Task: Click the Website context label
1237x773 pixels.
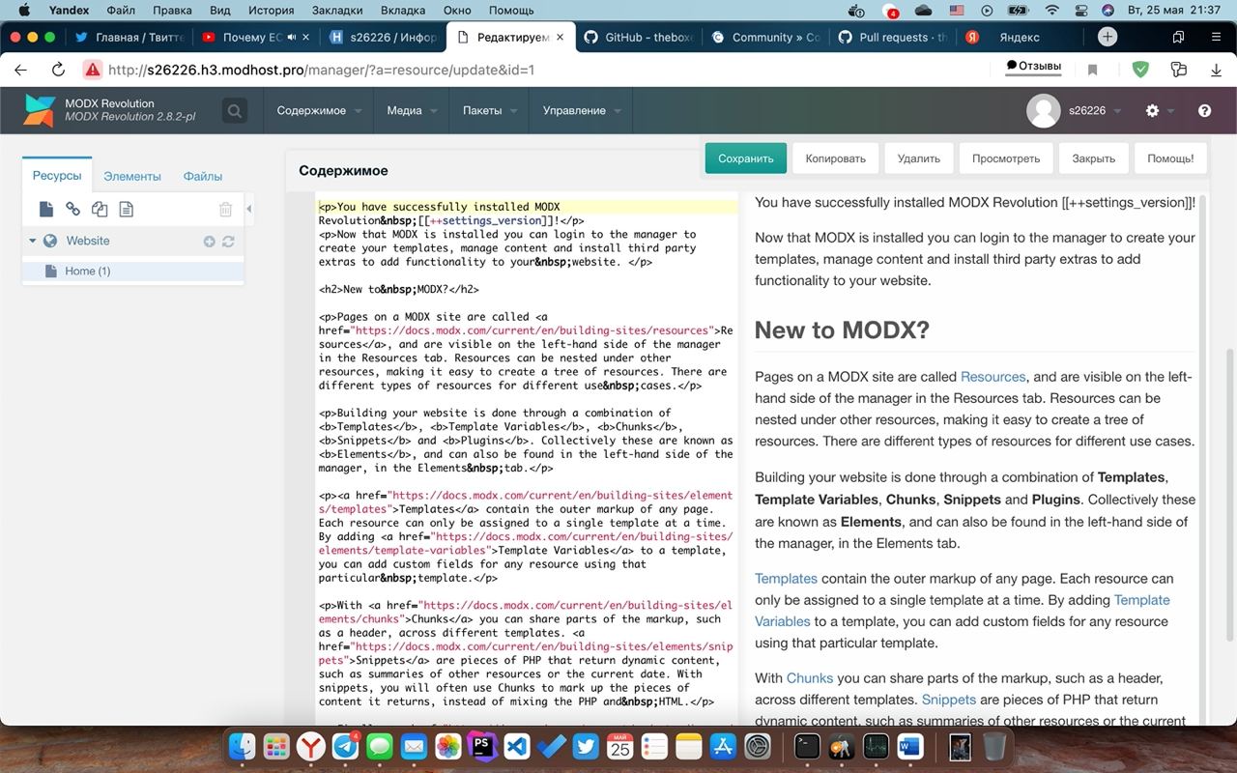Action: click(x=88, y=242)
